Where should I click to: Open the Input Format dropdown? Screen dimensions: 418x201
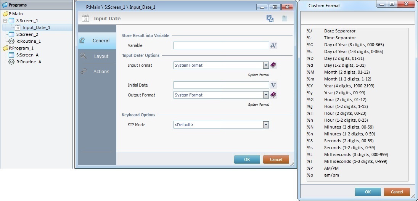266,65
